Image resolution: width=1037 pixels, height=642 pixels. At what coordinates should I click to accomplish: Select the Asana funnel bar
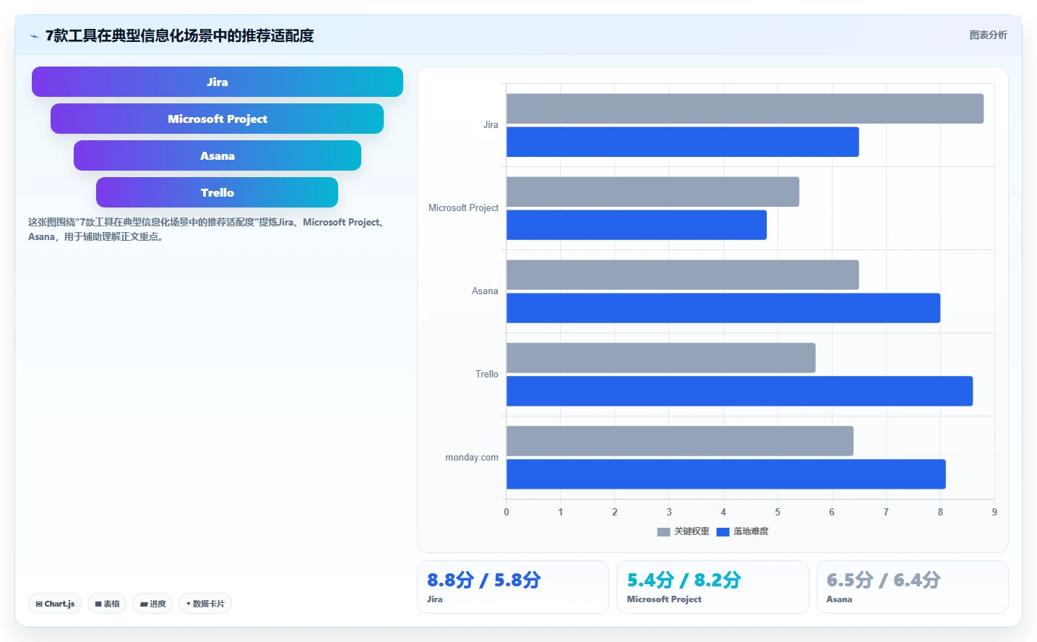218,155
